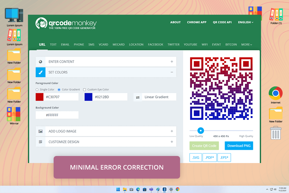289x193 pixels.
Task: Click the red #C30707 color swatch
Action: point(40,97)
